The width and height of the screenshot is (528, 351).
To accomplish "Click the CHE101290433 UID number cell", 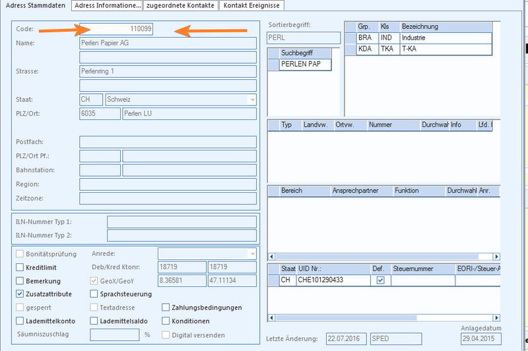I will point(333,280).
